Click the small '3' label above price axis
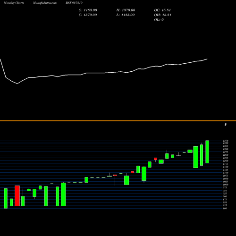Screen dimensions: 236x236 point(226,125)
